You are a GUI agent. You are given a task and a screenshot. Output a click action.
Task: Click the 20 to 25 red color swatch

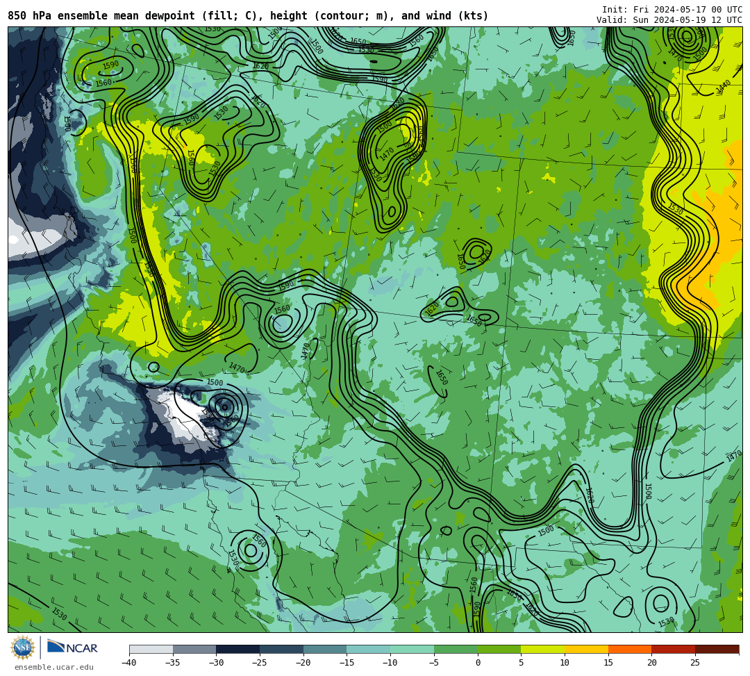(674, 649)
